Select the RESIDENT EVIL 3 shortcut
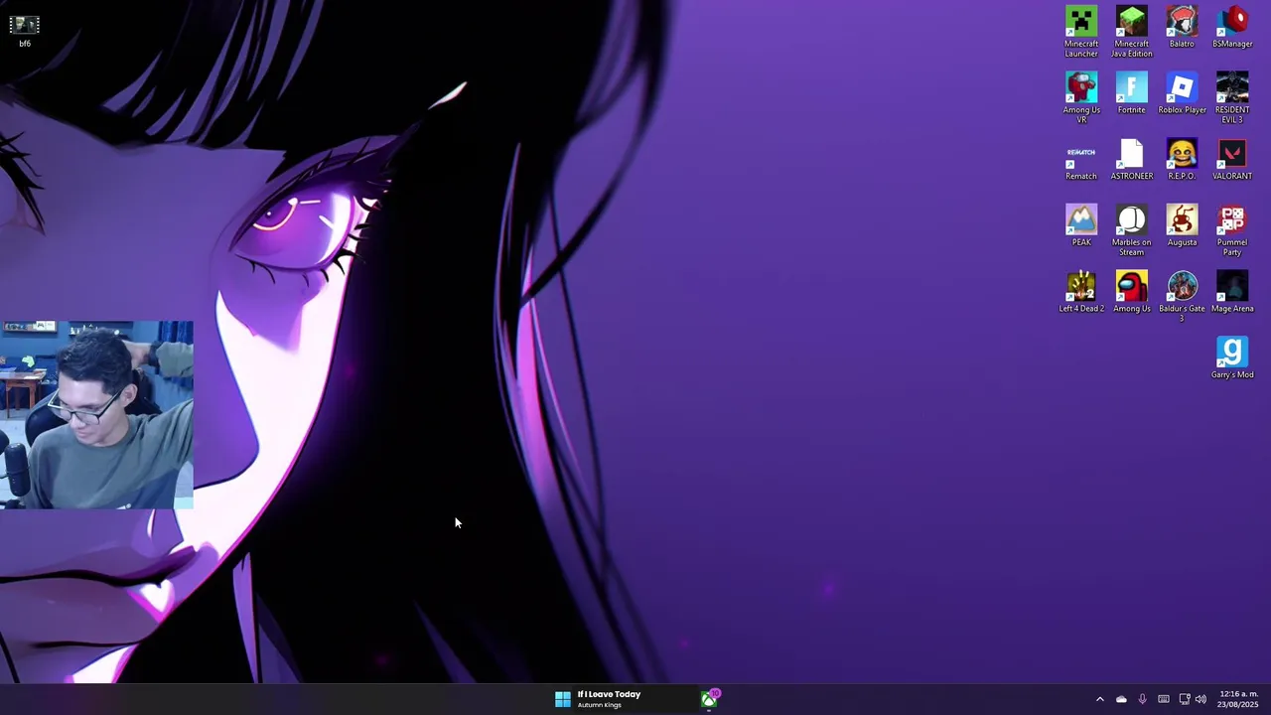 click(1232, 97)
